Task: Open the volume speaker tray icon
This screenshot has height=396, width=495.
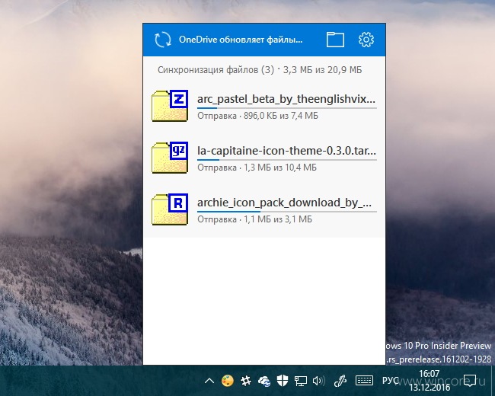Action: 318,381
